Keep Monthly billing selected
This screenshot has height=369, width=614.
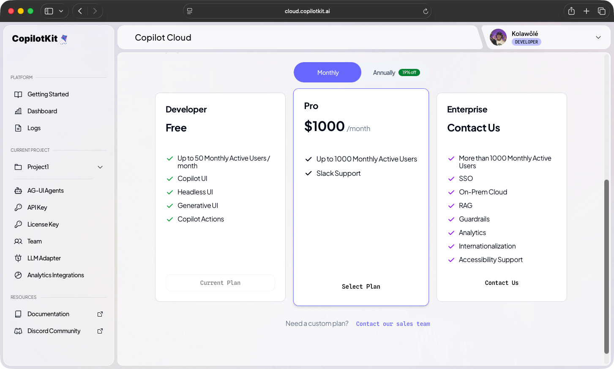tap(327, 72)
